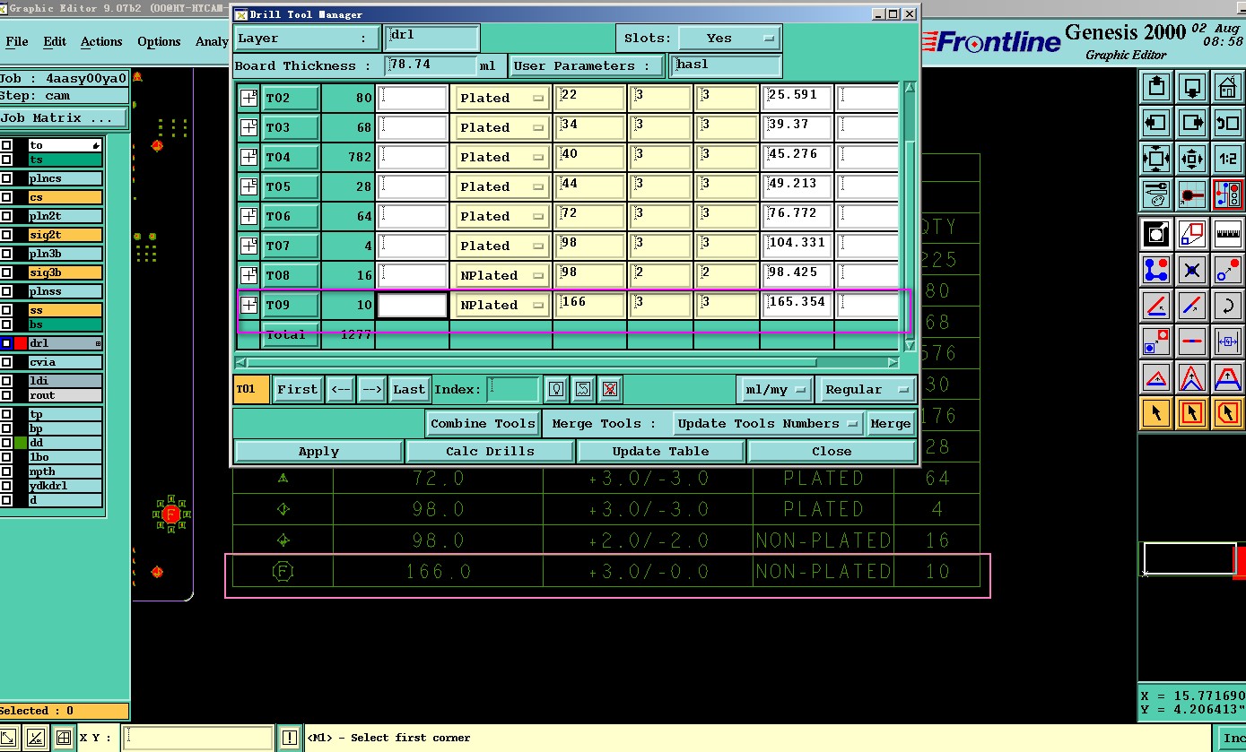
Task: Open the ml/my units dropdown
Action: tap(775, 389)
